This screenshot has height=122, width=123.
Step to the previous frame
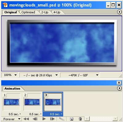point(35,119)
